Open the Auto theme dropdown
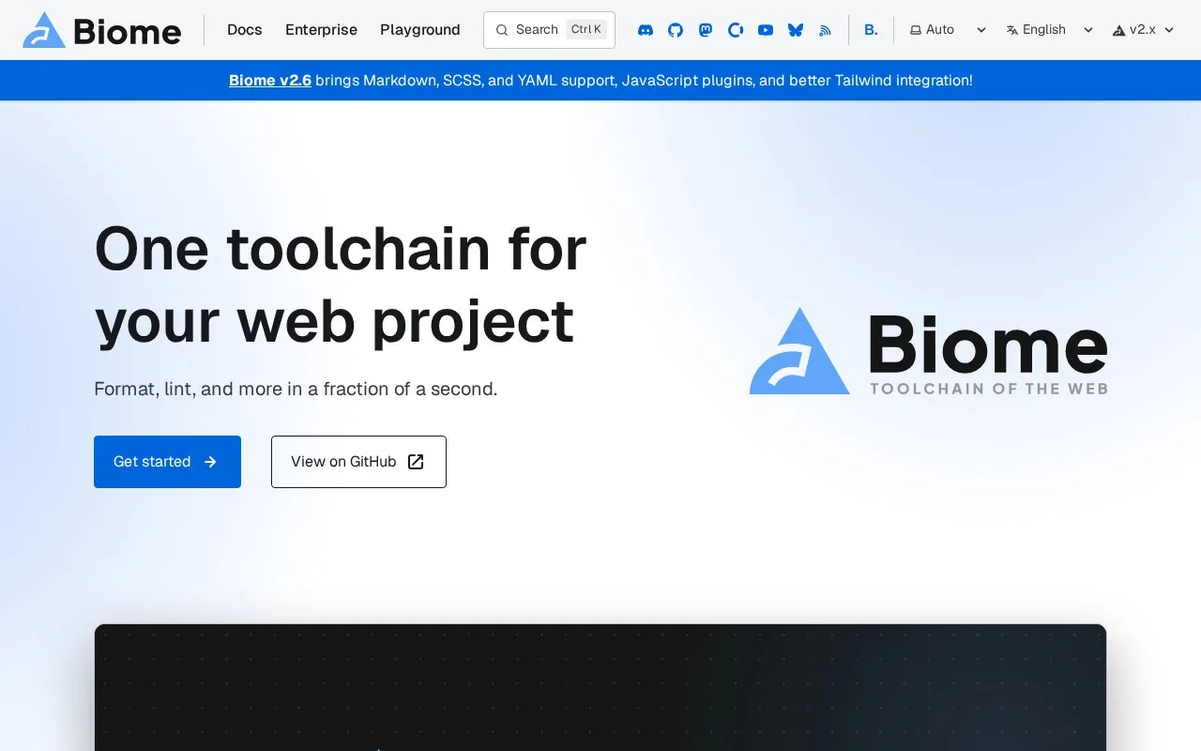Viewport: 1201px width, 751px height. [948, 30]
